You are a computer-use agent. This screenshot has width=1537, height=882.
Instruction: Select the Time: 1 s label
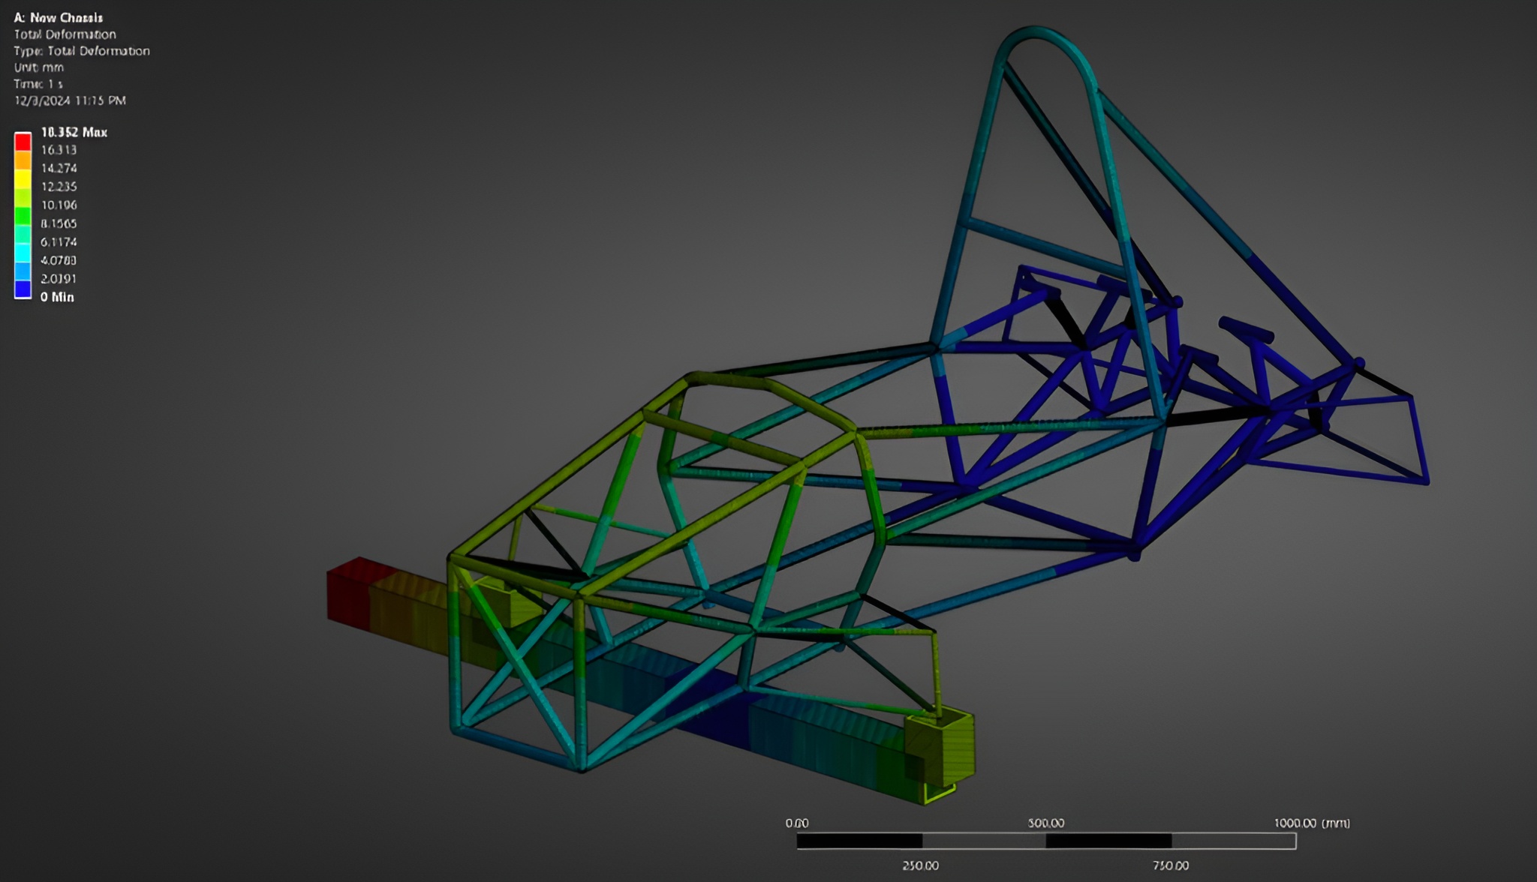39,84
